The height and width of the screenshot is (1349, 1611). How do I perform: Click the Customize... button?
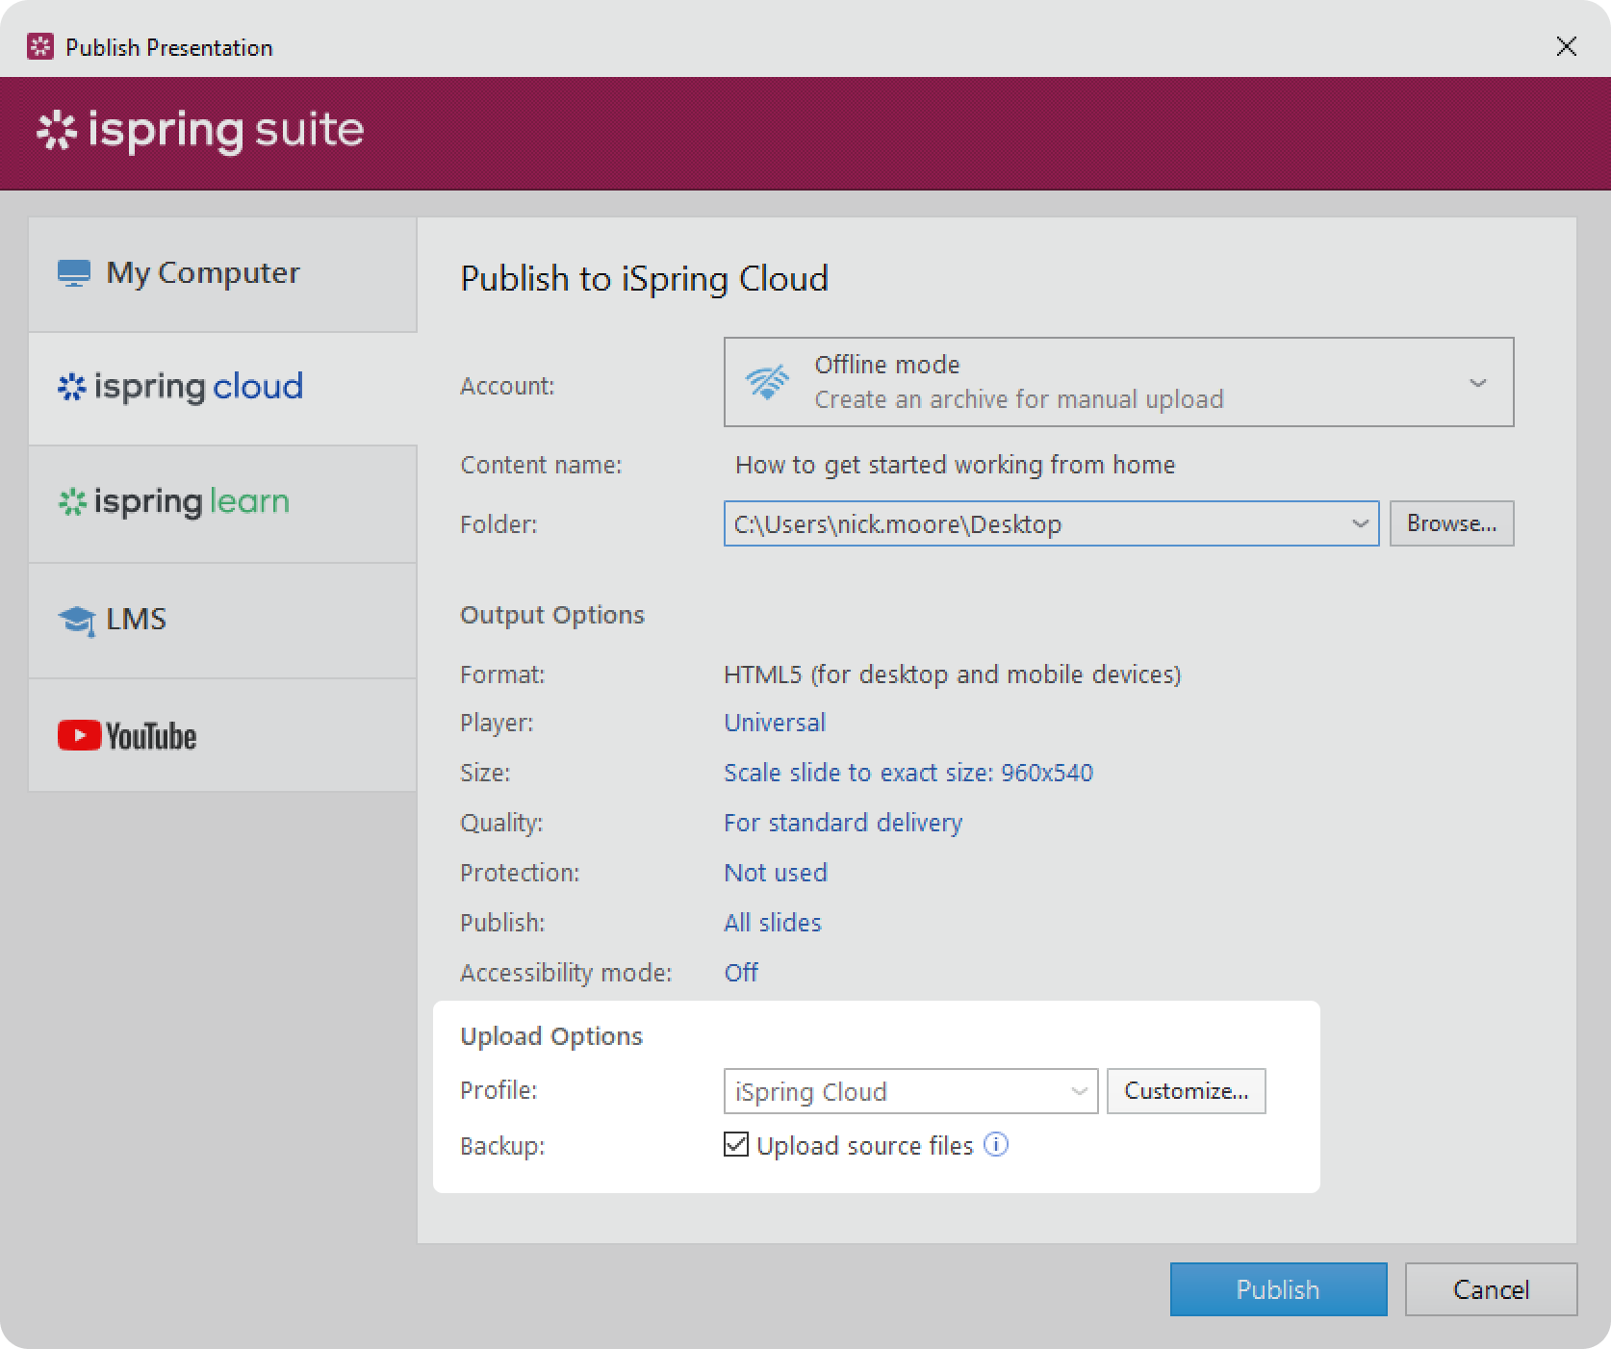(x=1186, y=1091)
